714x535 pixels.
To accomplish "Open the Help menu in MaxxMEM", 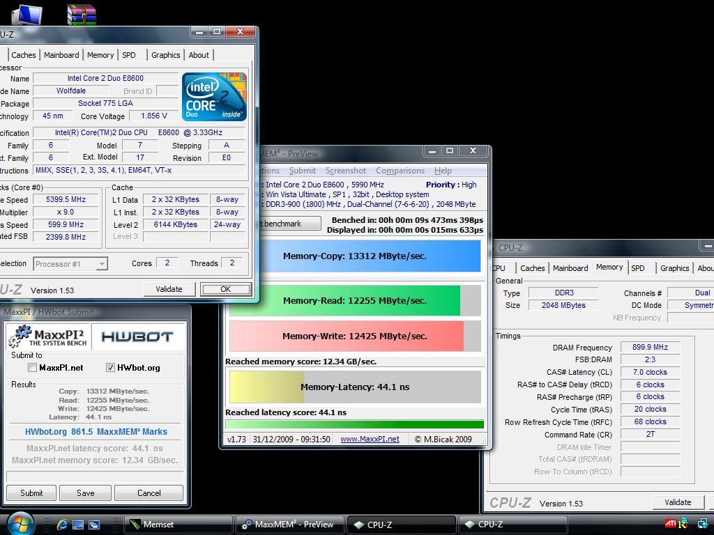I will pyautogui.click(x=443, y=171).
